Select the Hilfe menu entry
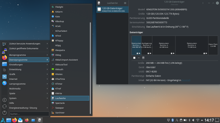This screenshot has height=123, width=220. (x=29, y=103)
